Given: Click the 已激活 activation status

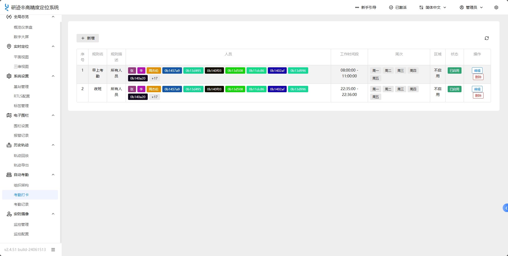Looking at the screenshot, I should (398, 7).
